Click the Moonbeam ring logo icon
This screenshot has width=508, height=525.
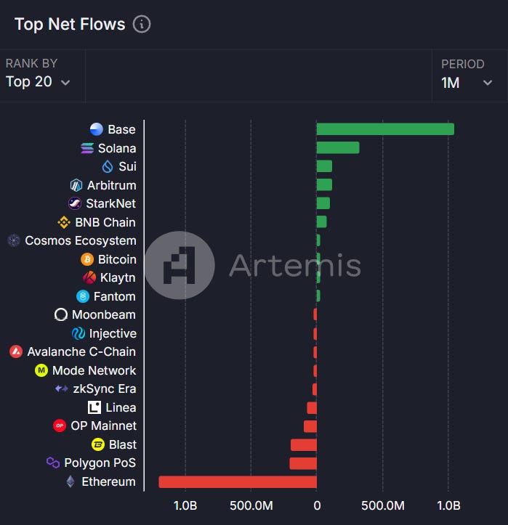point(61,314)
